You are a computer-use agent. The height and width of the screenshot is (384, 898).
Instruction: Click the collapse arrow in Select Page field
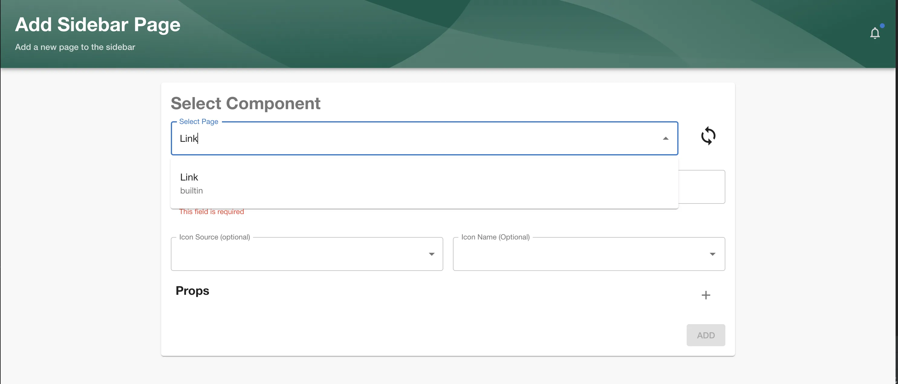(x=666, y=138)
